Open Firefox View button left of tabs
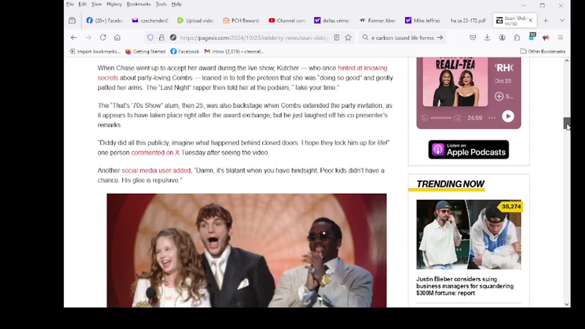 72,21
